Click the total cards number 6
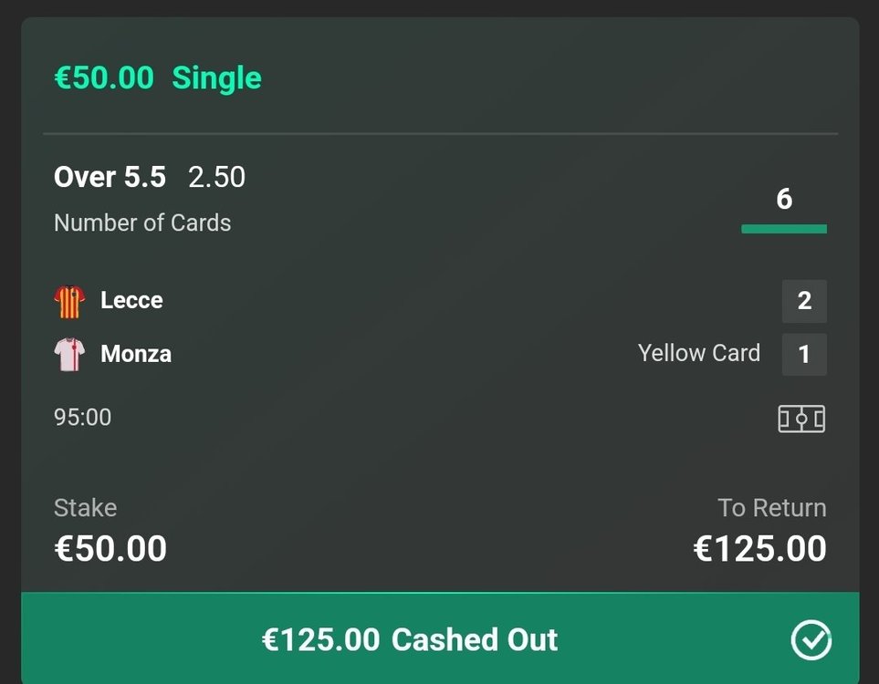Screen dimensions: 879x684 click(784, 199)
